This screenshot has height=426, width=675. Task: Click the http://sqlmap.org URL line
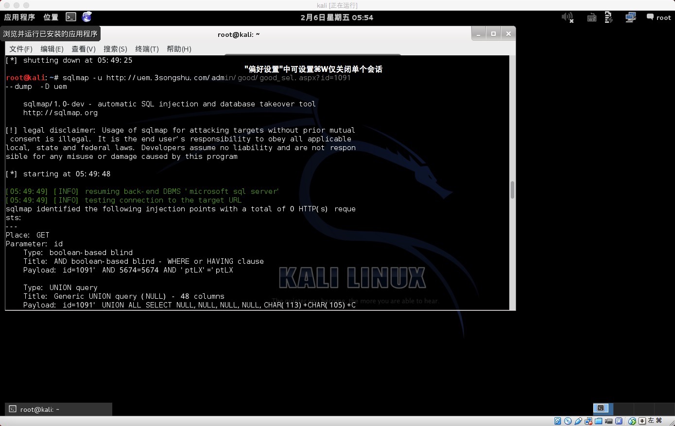point(60,113)
